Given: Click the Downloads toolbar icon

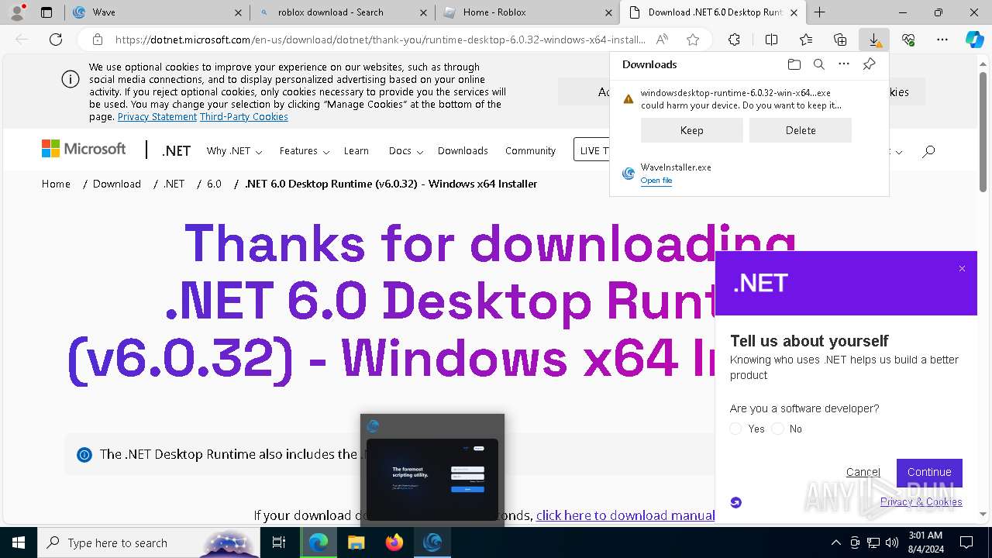Looking at the screenshot, I should (x=874, y=40).
